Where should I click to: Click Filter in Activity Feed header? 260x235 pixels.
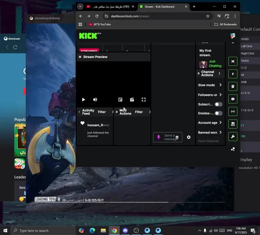[102, 112]
